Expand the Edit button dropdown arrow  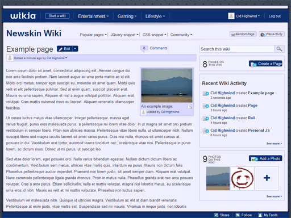click(x=75, y=49)
